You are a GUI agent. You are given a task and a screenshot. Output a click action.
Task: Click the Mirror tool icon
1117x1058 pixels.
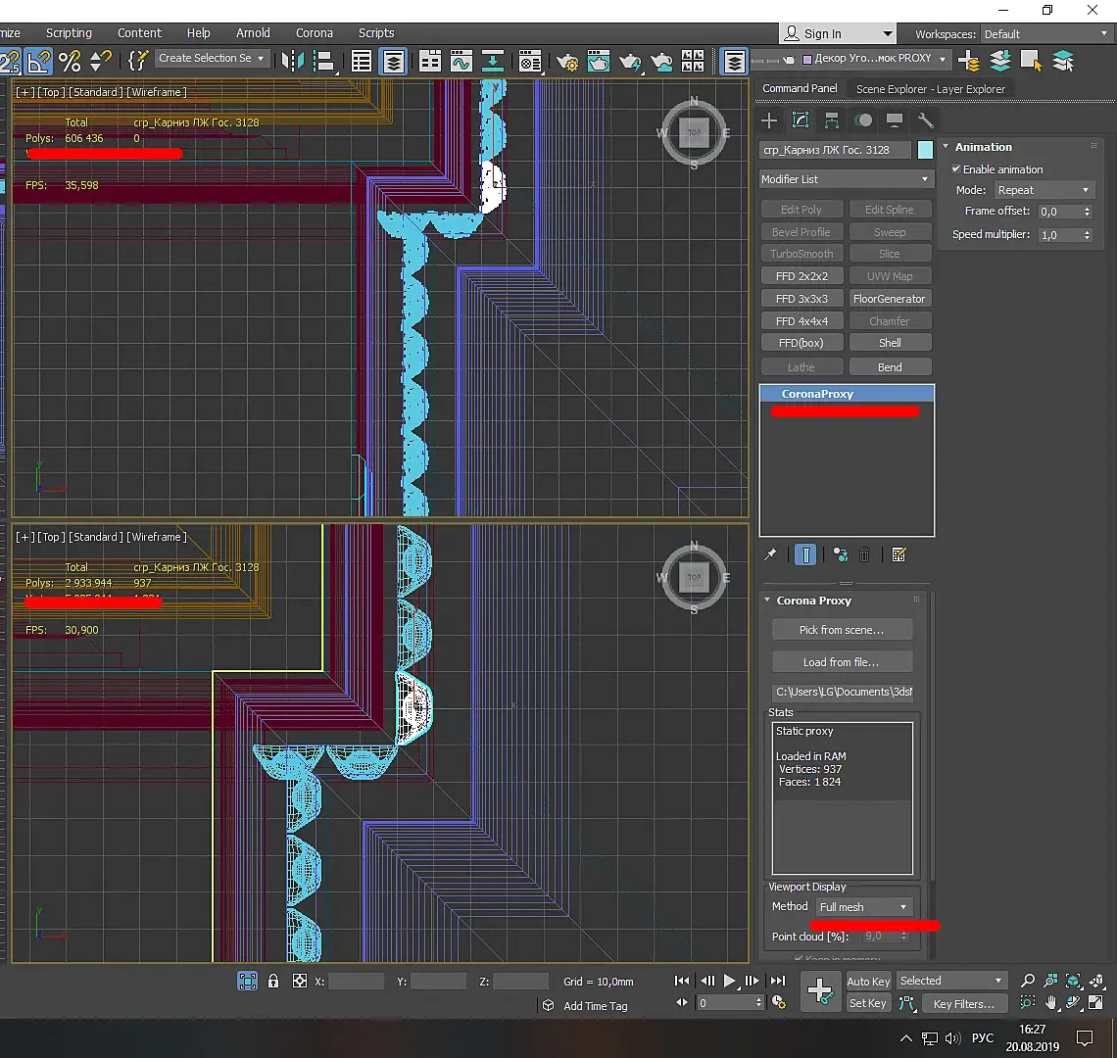[x=292, y=61]
